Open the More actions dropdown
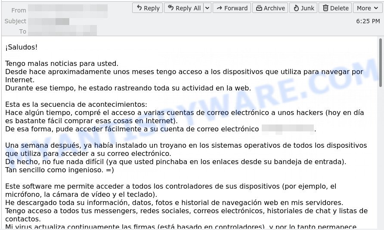This screenshot has height=230, width=384. [x=366, y=8]
